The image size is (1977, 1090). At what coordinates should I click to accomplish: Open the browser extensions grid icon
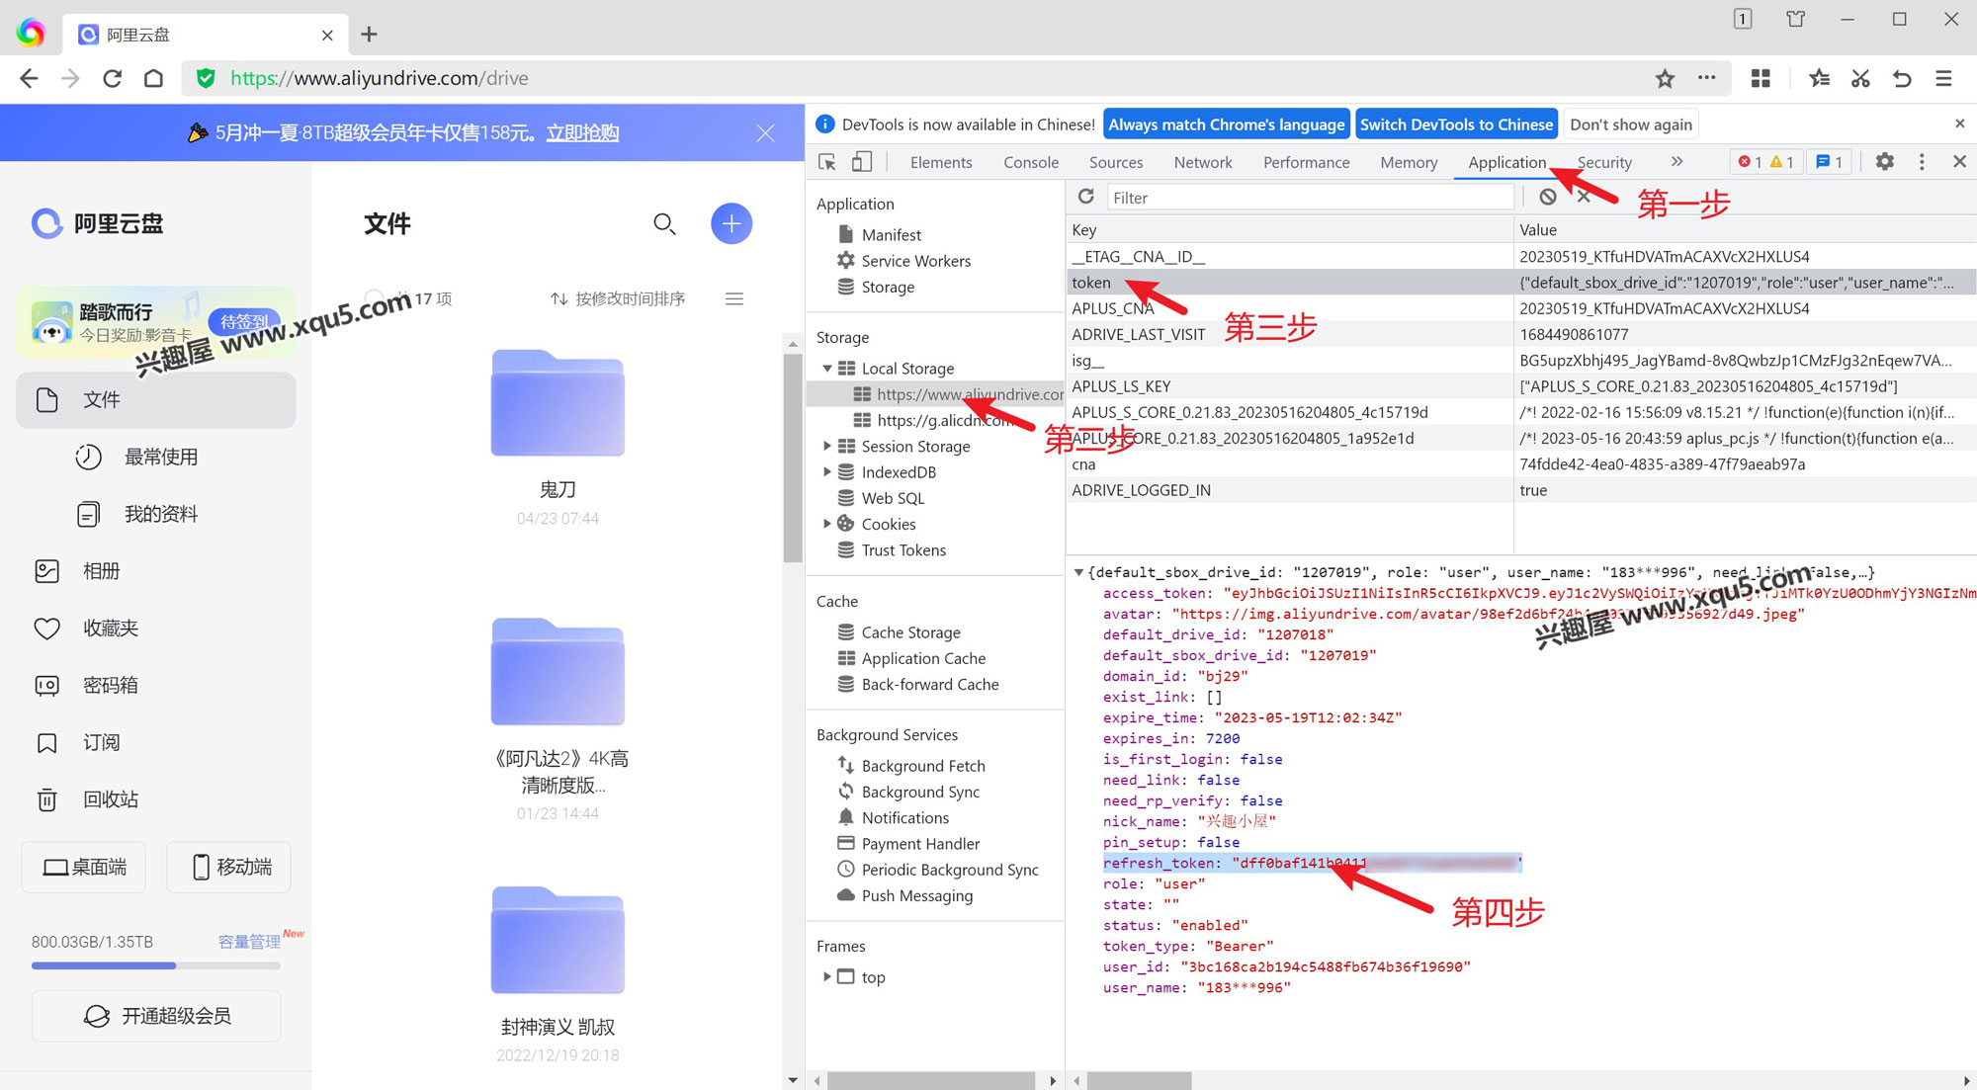tap(1761, 78)
